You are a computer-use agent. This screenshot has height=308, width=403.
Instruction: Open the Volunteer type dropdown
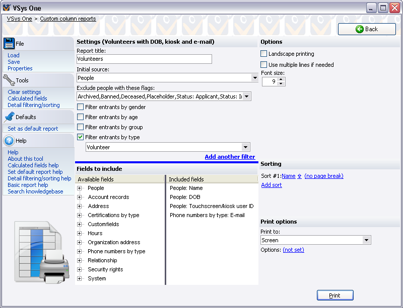coord(245,147)
